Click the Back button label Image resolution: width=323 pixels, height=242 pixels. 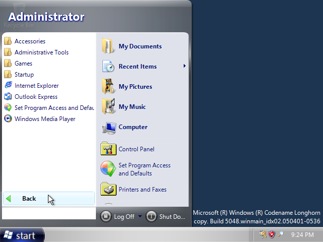pyautogui.click(x=29, y=199)
